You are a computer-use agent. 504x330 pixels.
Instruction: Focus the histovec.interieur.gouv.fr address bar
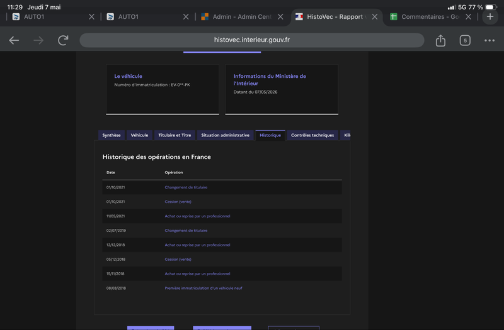click(251, 40)
